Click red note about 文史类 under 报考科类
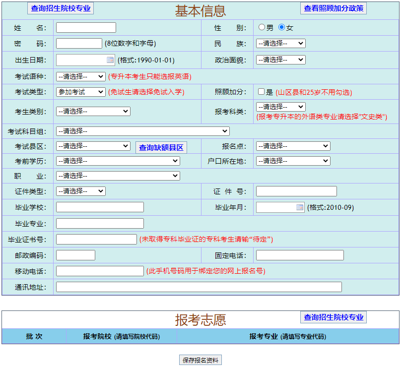 pos(322,117)
